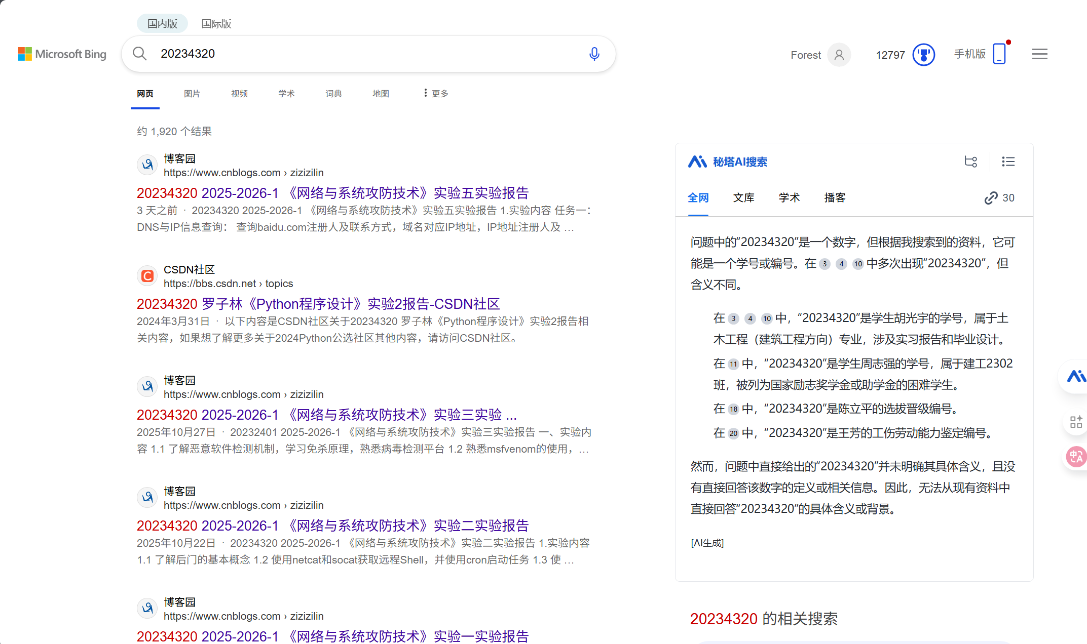The height and width of the screenshot is (644, 1087).
Task: Open the CSDN 罗子林 Python 实验2报告 result
Action: pyautogui.click(x=318, y=303)
